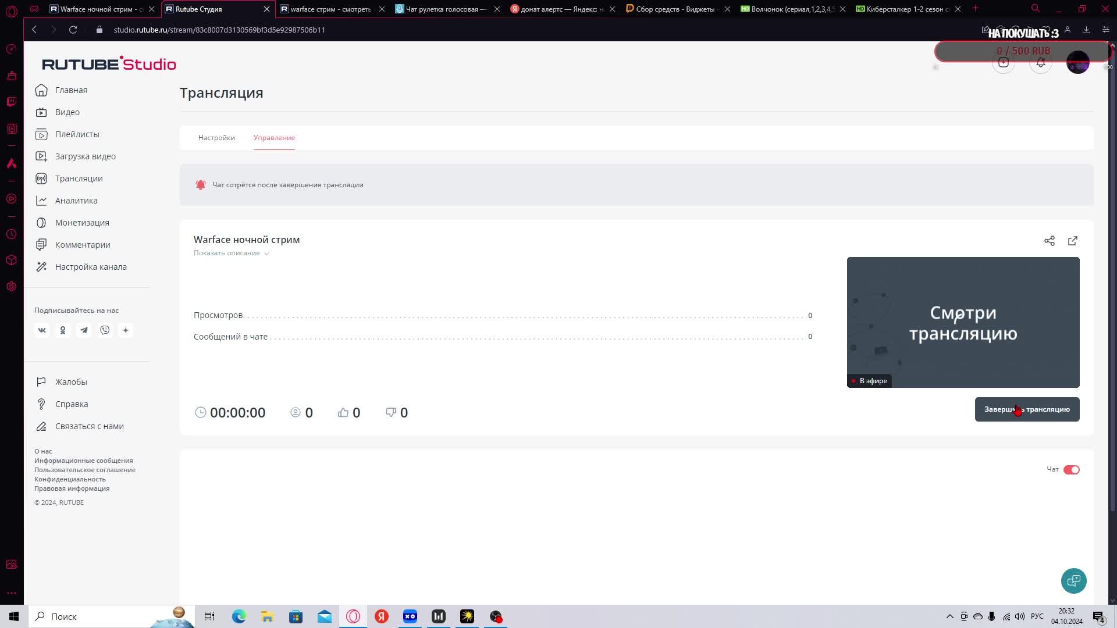This screenshot has height=628, width=1117.
Task: Open the Opera sidebar three-dots menu
Action: pos(11,593)
